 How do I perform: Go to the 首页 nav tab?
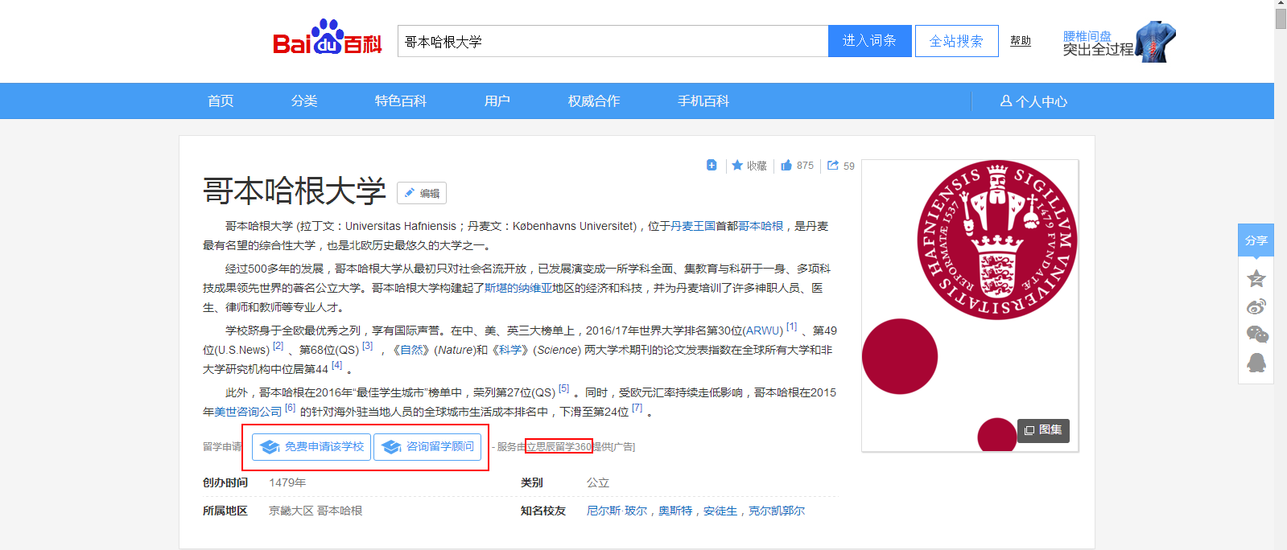(x=221, y=101)
